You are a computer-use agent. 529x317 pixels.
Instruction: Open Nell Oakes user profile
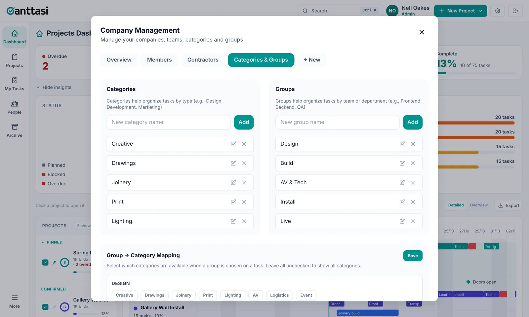pyautogui.click(x=408, y=11)
